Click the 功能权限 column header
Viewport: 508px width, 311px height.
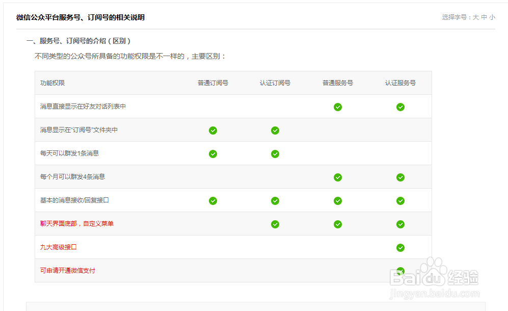pos(52,83)
